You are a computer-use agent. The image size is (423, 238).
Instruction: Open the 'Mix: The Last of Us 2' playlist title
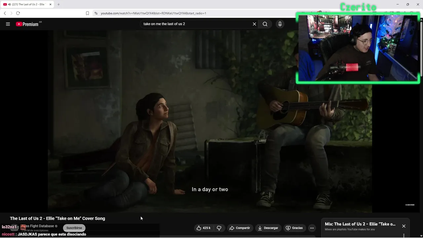click(360, 224)
